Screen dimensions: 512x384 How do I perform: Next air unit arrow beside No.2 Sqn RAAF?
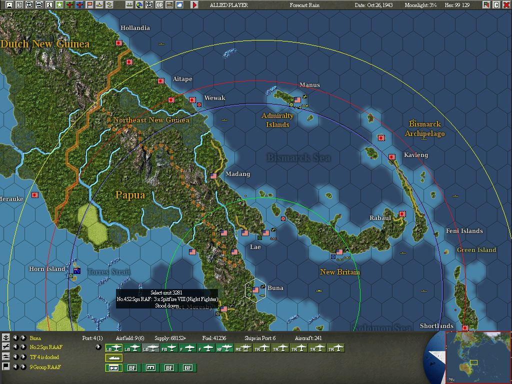point(23,347)
